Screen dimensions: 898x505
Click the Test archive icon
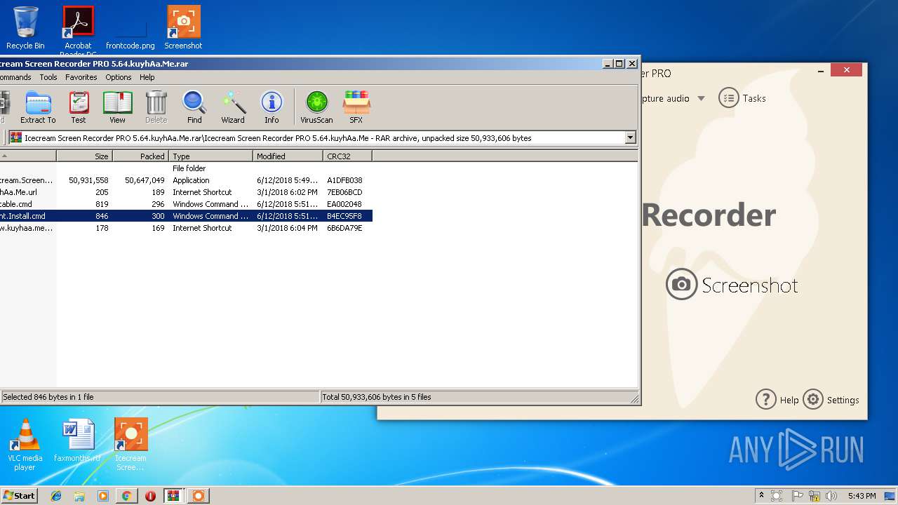79,107
